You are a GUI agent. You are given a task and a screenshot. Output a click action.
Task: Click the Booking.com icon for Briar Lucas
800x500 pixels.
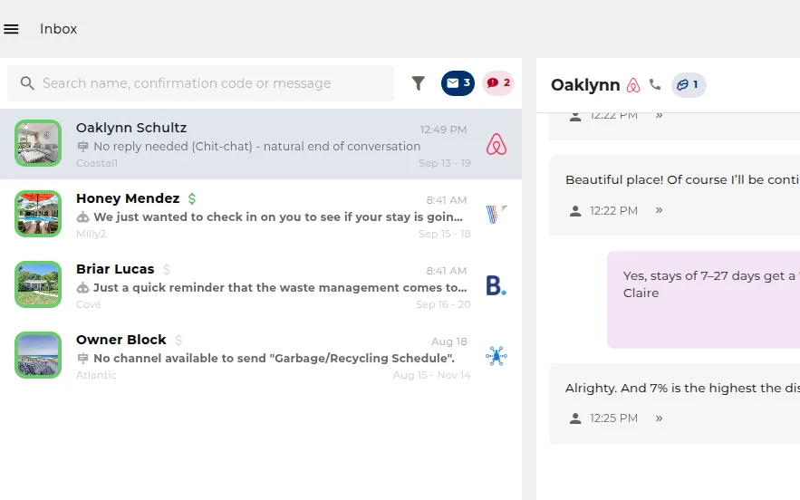(496, 285)
